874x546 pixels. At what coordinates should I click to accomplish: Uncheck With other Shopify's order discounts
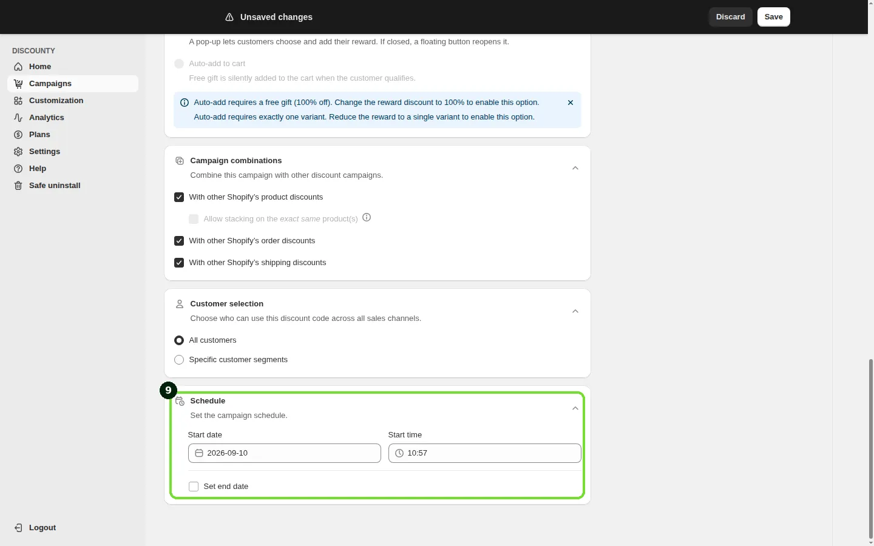[179, 241]
